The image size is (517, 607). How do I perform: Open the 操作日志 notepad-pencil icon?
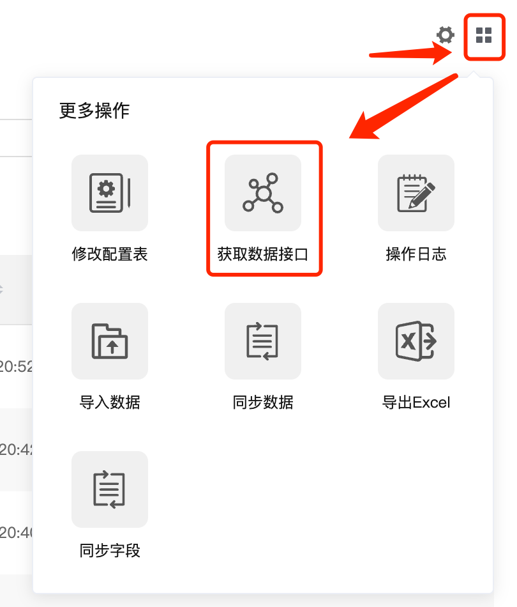point(416,193)
